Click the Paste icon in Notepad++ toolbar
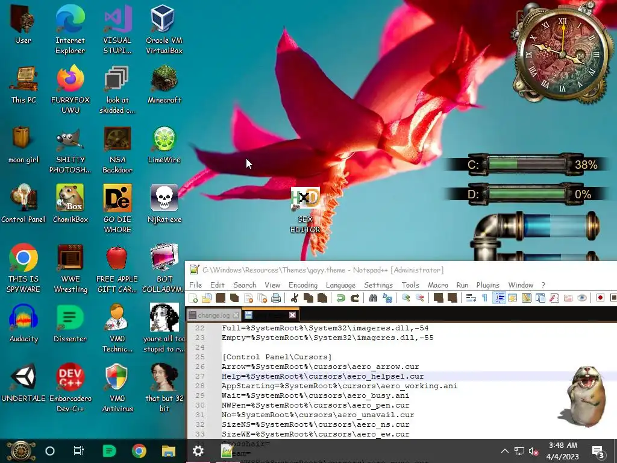Viewport: 617px width, 463px height. pyautogui.click(x=322, y=298)
